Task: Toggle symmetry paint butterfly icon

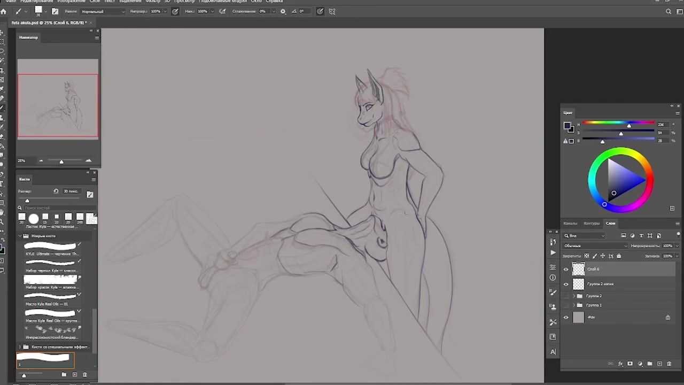Action: tap(332, 11)
